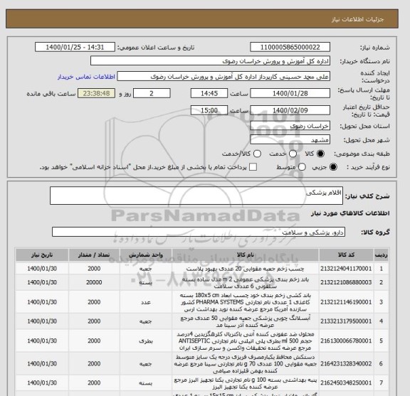
Task: Select the کالا/خدمت radio button
Action: click(257, 154)
